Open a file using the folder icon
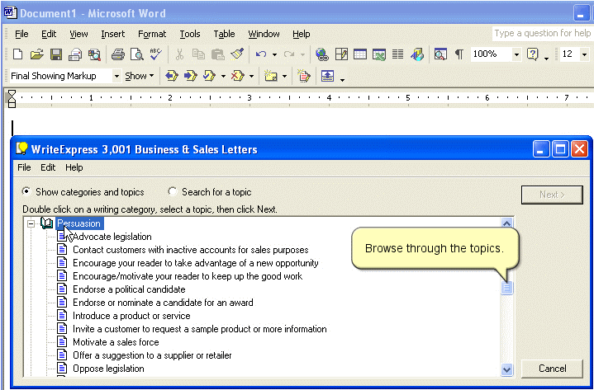The height and width of the screenshot is (390, 594). [36, 54]
